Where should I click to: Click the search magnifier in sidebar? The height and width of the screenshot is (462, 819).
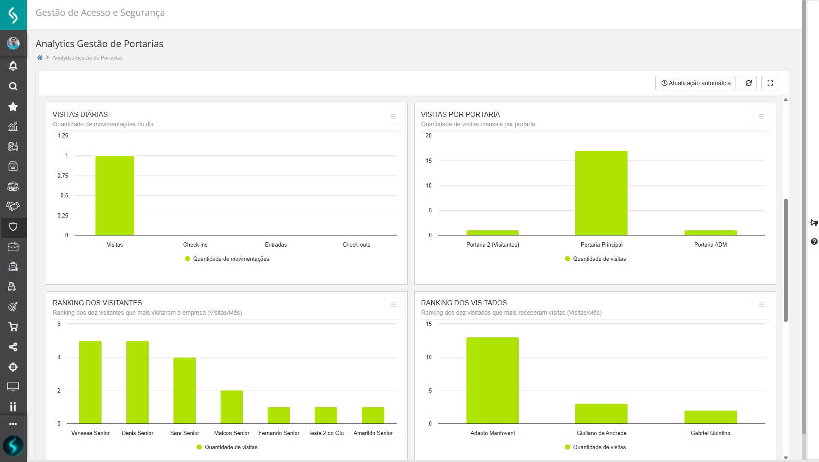pyautogui.click(x=13, y=86)
